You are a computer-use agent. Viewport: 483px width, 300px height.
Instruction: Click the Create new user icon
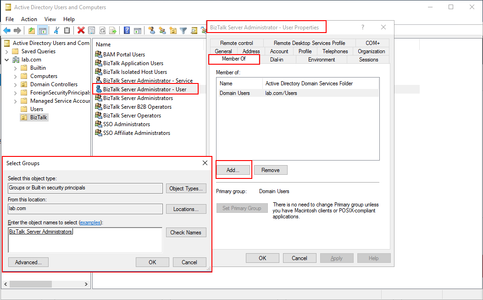151,30
